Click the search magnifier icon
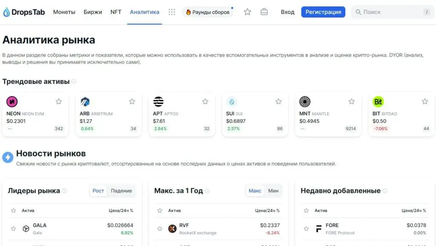Image resolution: width=436 pixels, height=246 pixels. click(x=359, y=12)
